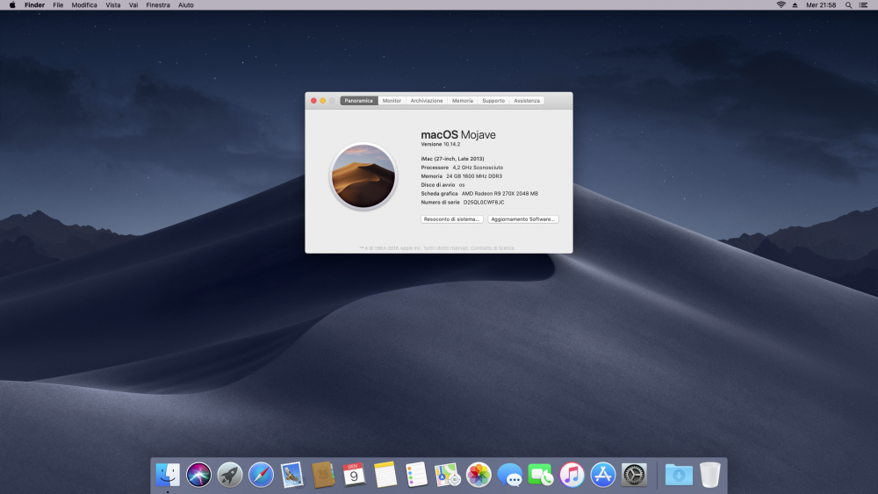This screenshot has height=494, width=878.
Task: Click Resoconto di sistema button
Action: 451,219
